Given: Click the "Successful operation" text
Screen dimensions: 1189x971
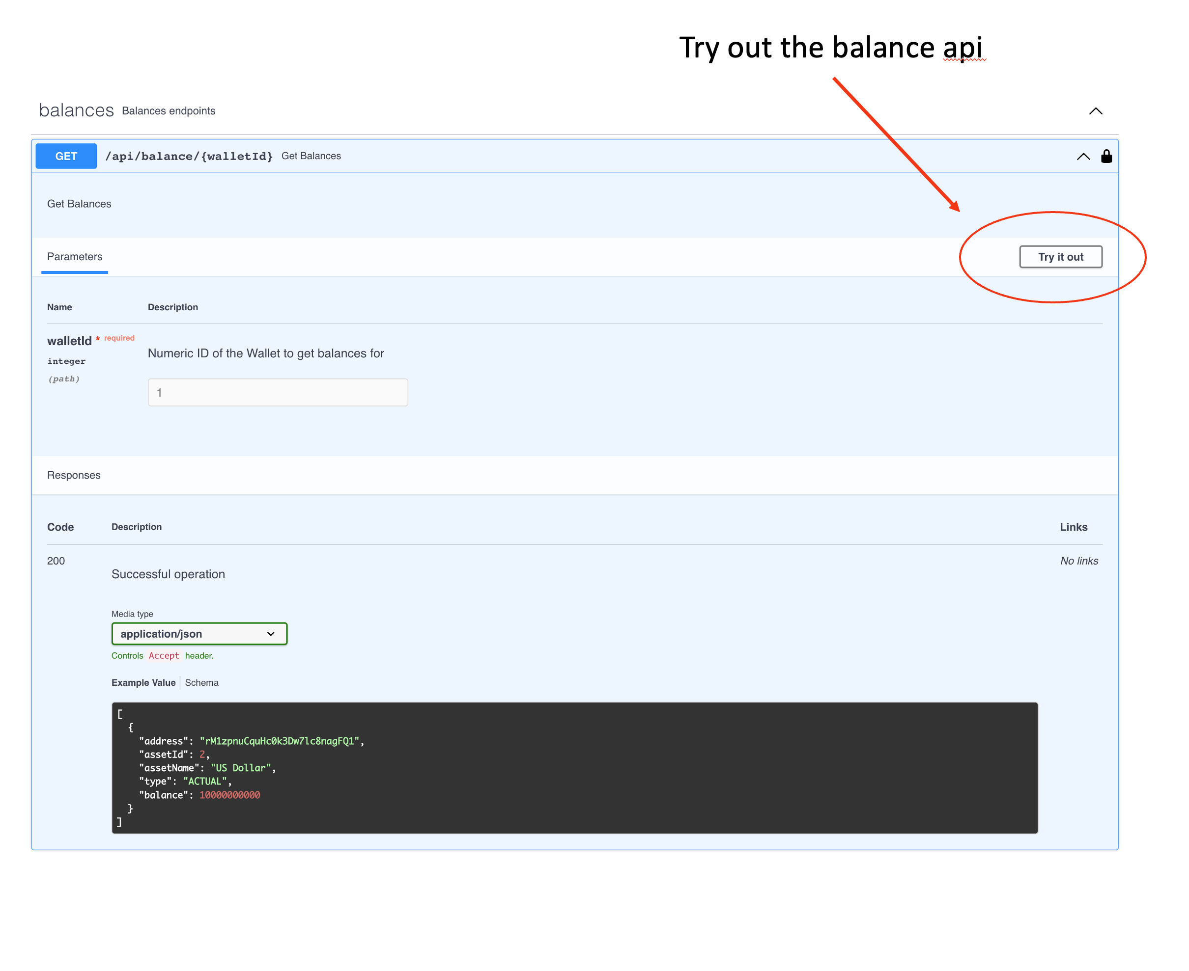Looking at the screenshot, I should tap(168, 574).
